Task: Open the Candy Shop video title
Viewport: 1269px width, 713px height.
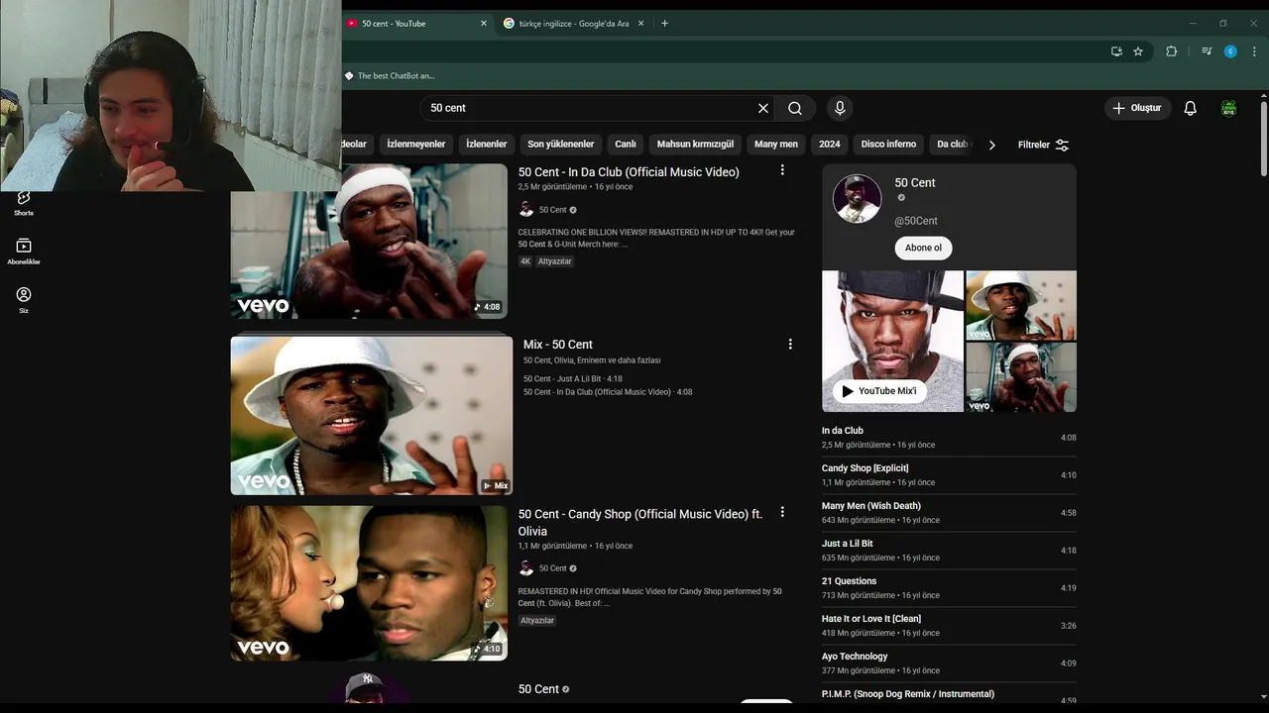Action: pos(640,523)
